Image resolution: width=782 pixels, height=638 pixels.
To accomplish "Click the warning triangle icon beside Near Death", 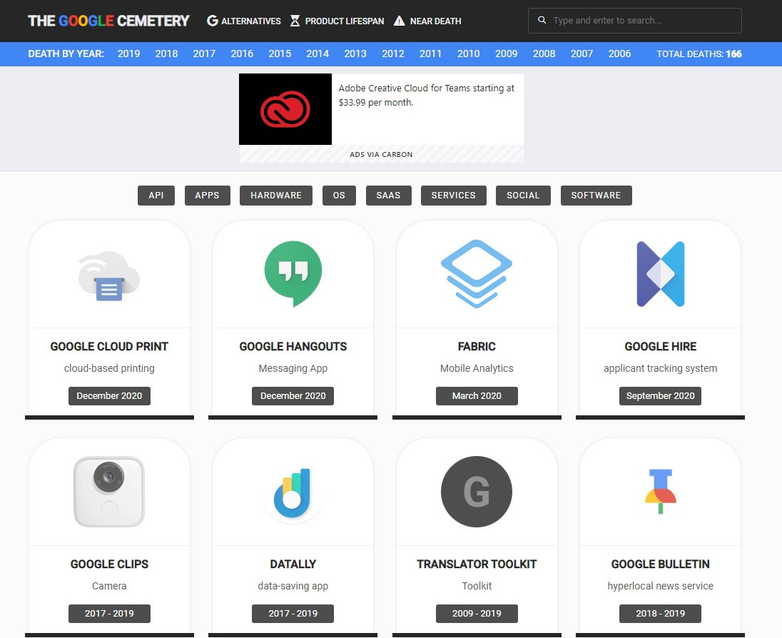I will click(x=399, y=21).
